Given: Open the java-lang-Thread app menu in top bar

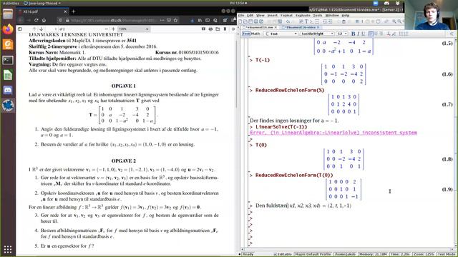Looking at the screenshot, I should click(42, 3).
